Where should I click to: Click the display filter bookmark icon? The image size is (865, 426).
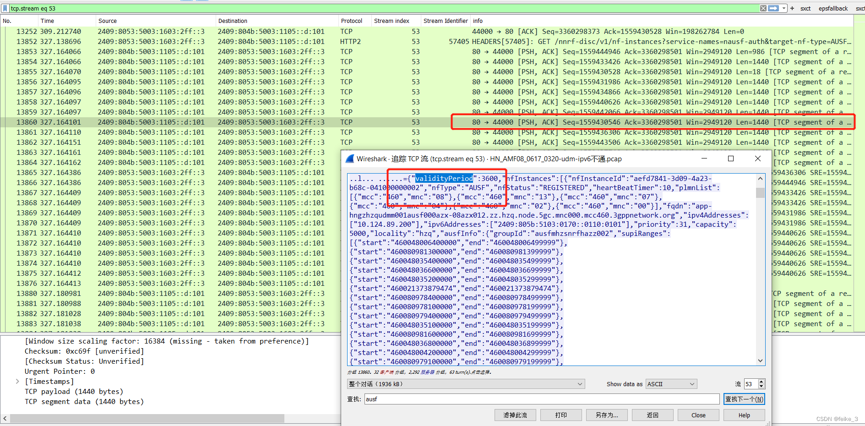tap(5, 8)
